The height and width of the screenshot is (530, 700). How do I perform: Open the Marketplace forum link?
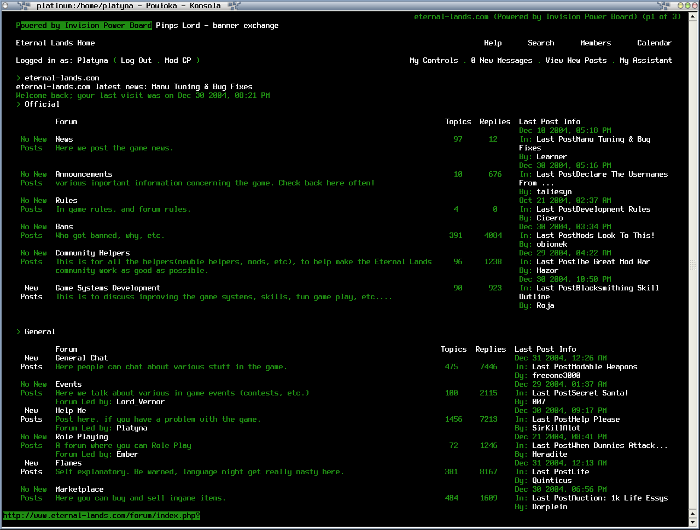pos(79,489)
